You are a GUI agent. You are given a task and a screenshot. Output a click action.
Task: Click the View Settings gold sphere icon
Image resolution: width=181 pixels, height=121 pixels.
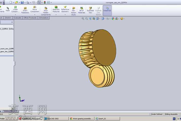[x=122, y=19]
